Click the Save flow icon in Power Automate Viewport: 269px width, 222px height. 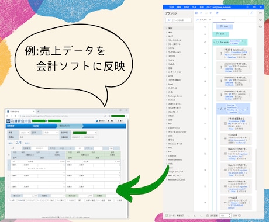(196, 13)
